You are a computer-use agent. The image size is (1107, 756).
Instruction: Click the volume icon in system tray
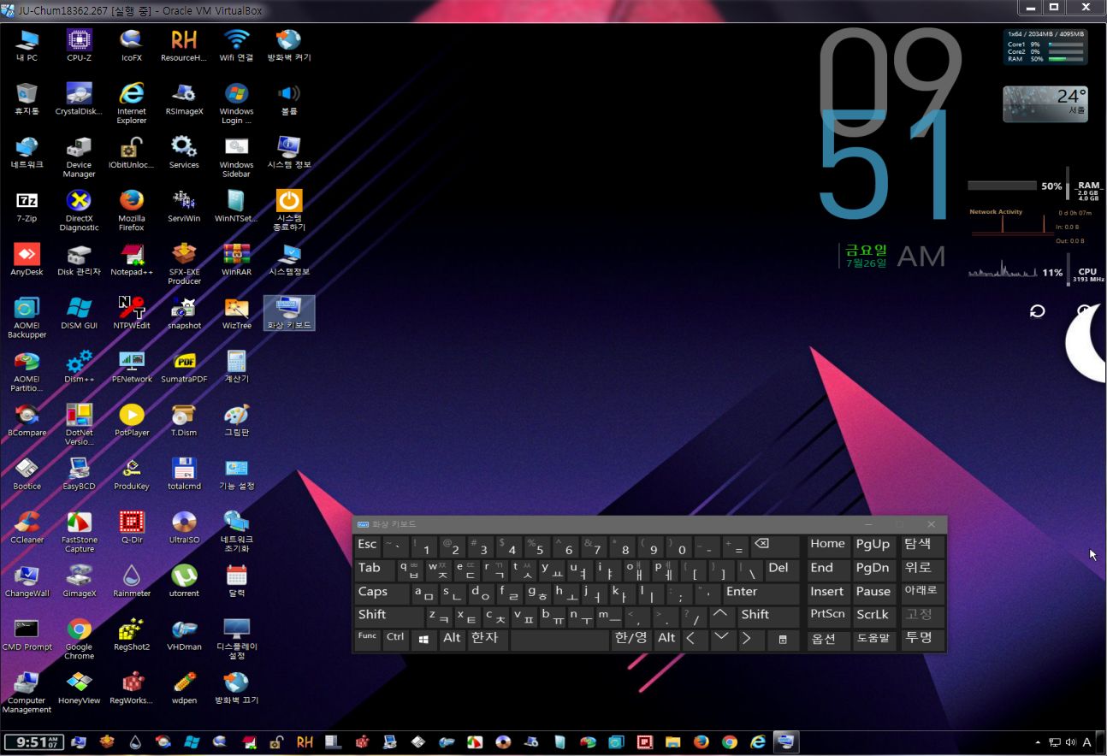pos(1071,742)
